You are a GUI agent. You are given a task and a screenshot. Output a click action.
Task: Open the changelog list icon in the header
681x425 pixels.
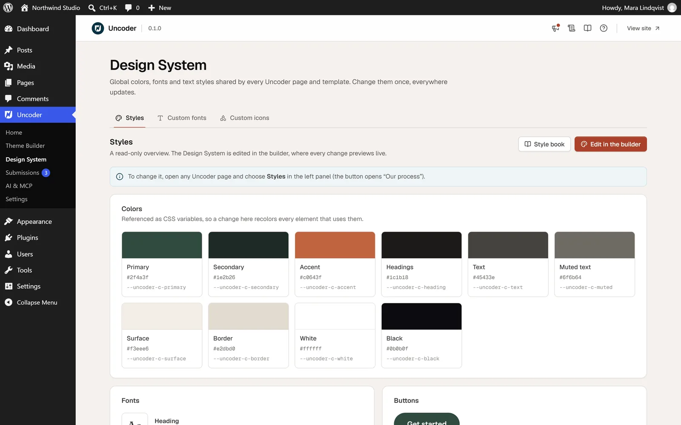(x=572, y=28)
